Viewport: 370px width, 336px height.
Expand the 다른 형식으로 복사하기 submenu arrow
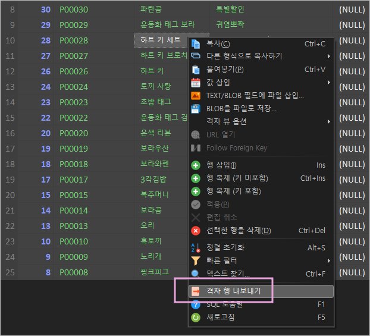point(329,56)
